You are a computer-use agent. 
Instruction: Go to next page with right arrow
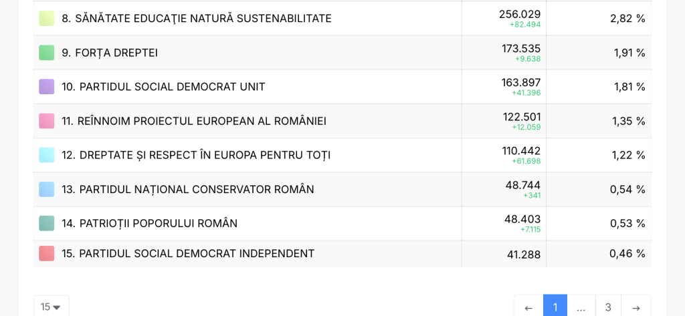click(635, 307)
